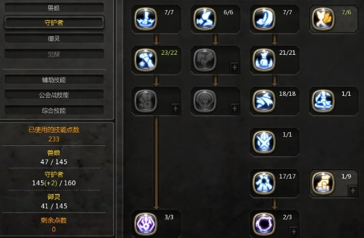Click the skill icon with level 21/21

pyautogui.click(x=263, y=60)
